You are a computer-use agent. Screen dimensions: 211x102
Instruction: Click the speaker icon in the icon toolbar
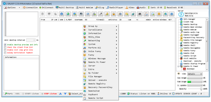coord(120,14)
